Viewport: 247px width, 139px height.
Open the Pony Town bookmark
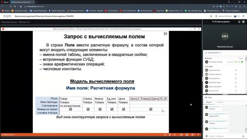pos(159,11)
